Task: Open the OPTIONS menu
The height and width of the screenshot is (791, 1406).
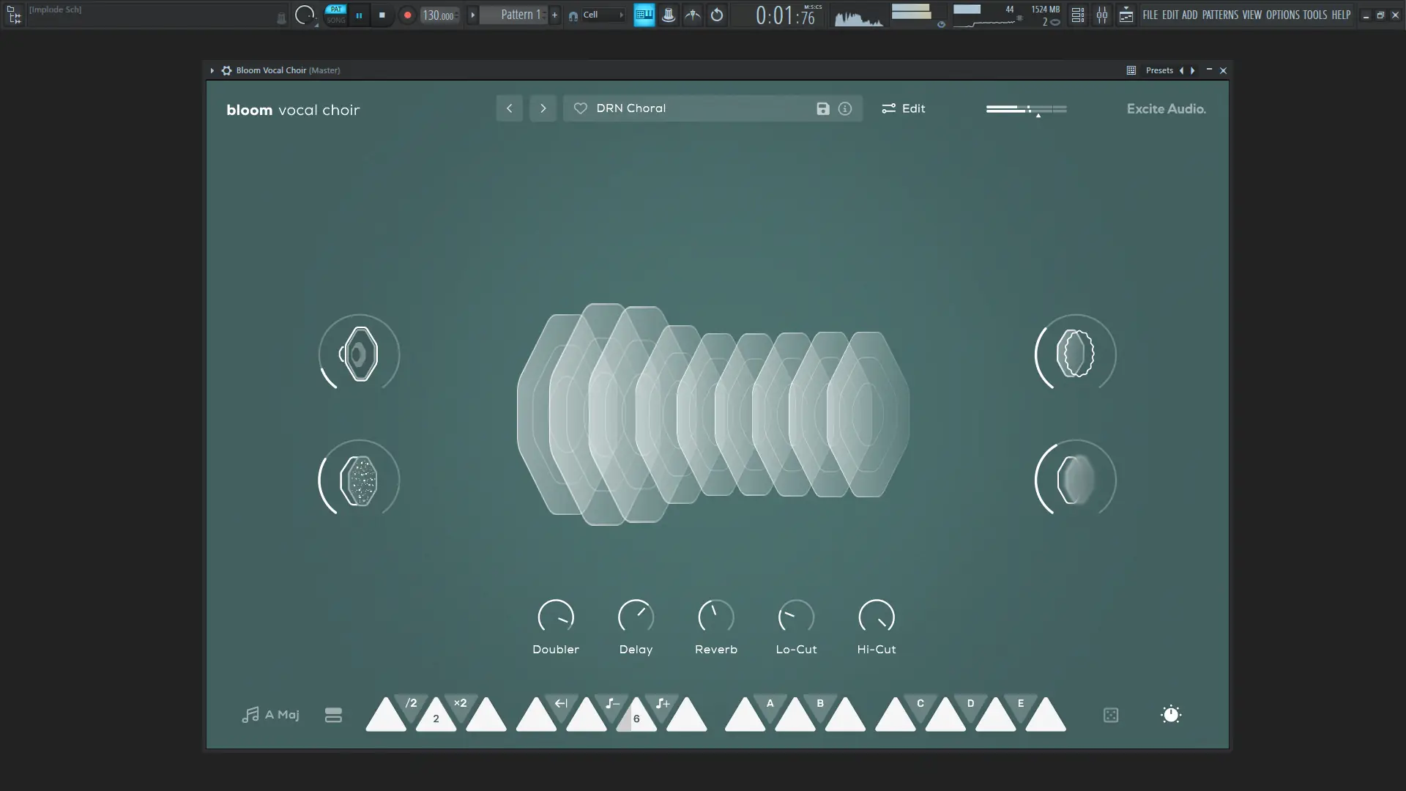Action: [1282, 15]
